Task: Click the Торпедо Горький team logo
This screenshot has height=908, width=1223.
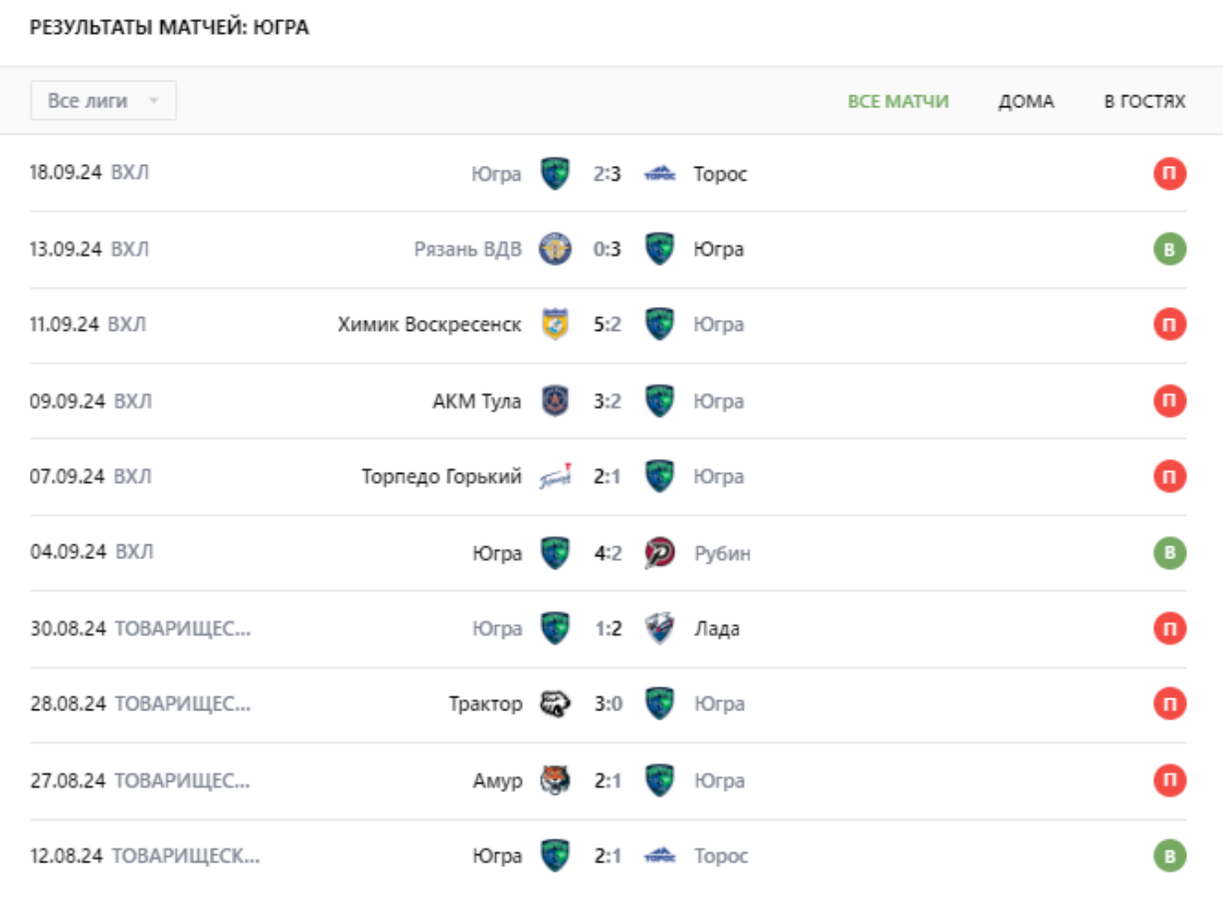Action: (x=555, y=477)
